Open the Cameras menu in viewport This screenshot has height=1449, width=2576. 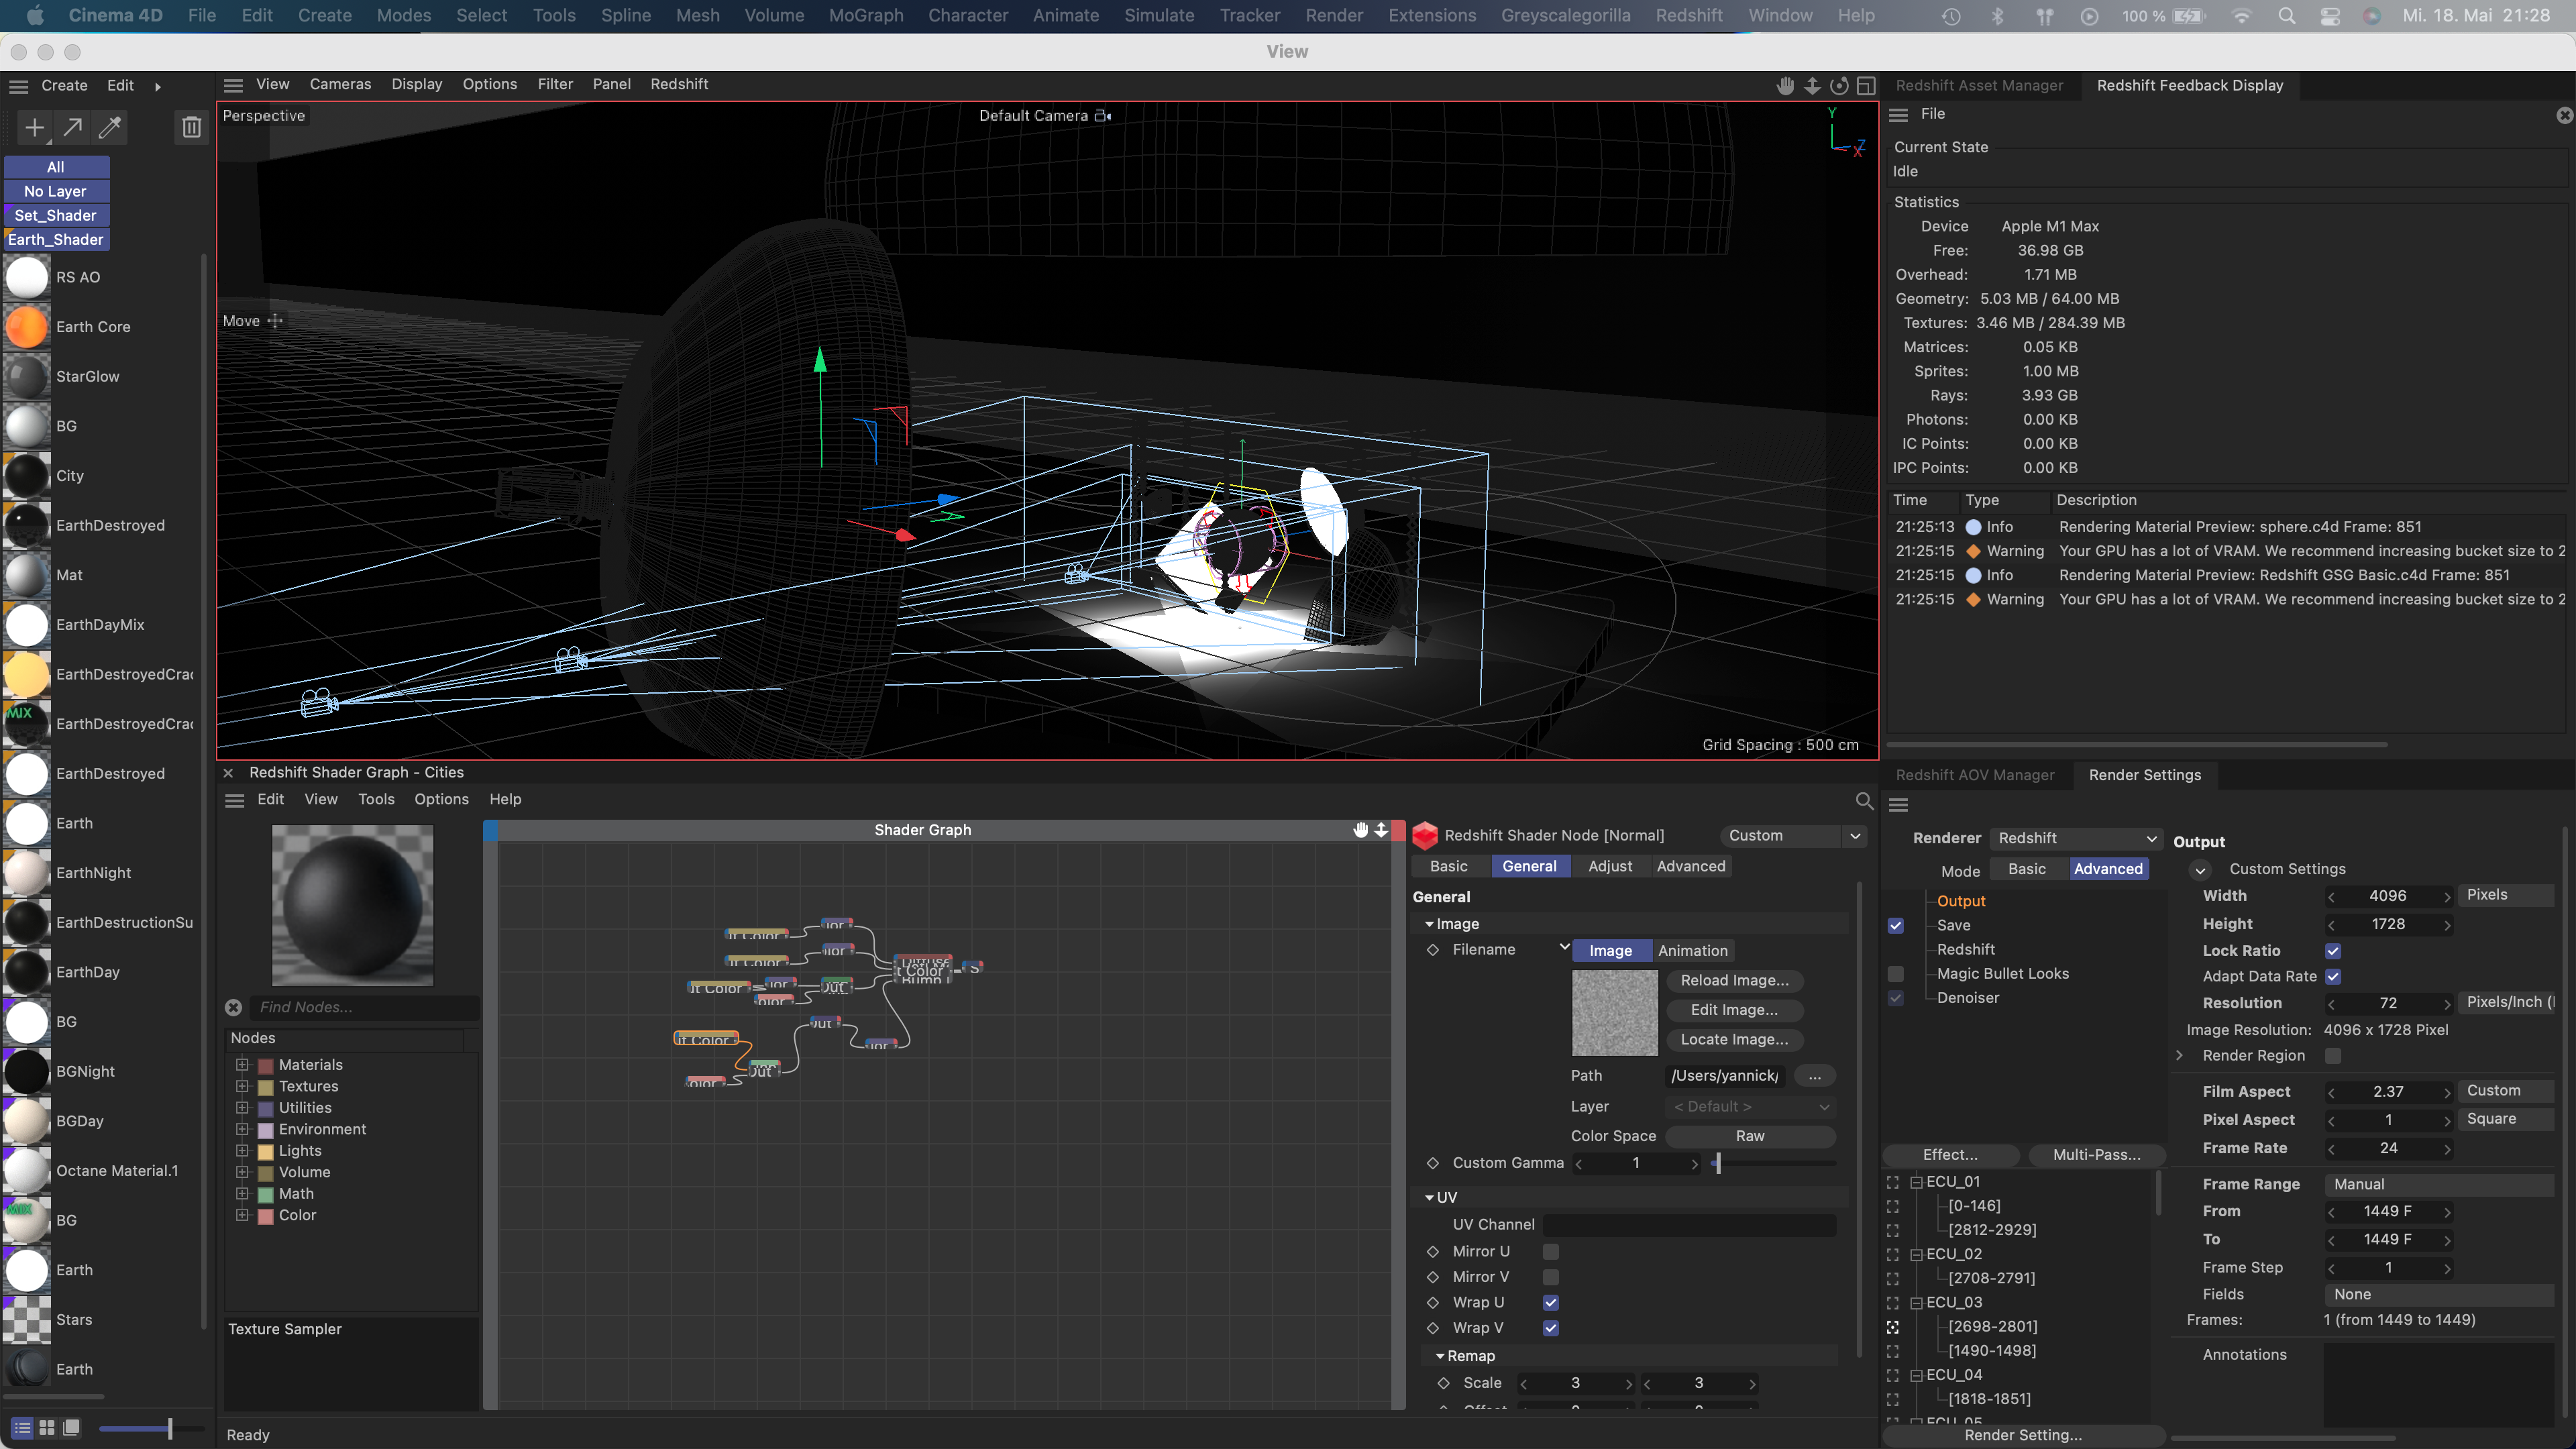(x=340, y=85)
